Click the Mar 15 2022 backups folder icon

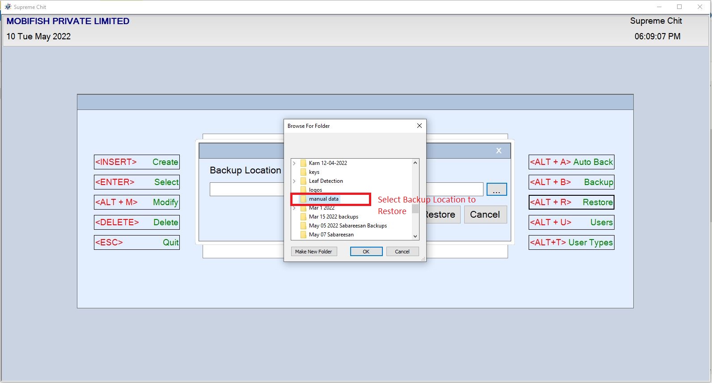click(303, 217)
